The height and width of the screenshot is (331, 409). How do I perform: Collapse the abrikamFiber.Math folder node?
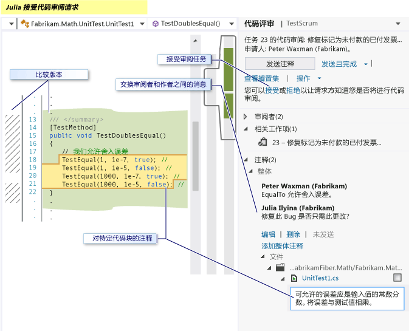click(x=269, y=268)
